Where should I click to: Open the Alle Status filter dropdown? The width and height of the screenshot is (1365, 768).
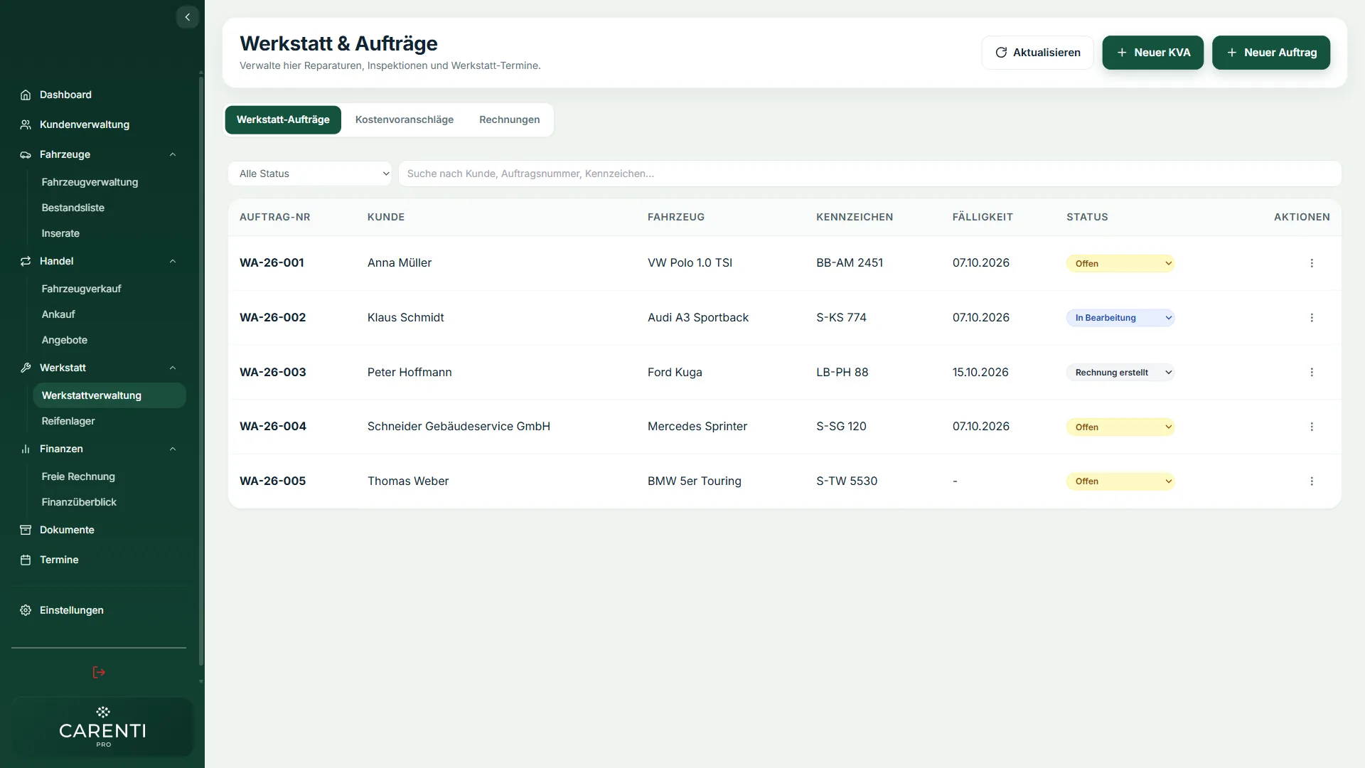(310, 174)
